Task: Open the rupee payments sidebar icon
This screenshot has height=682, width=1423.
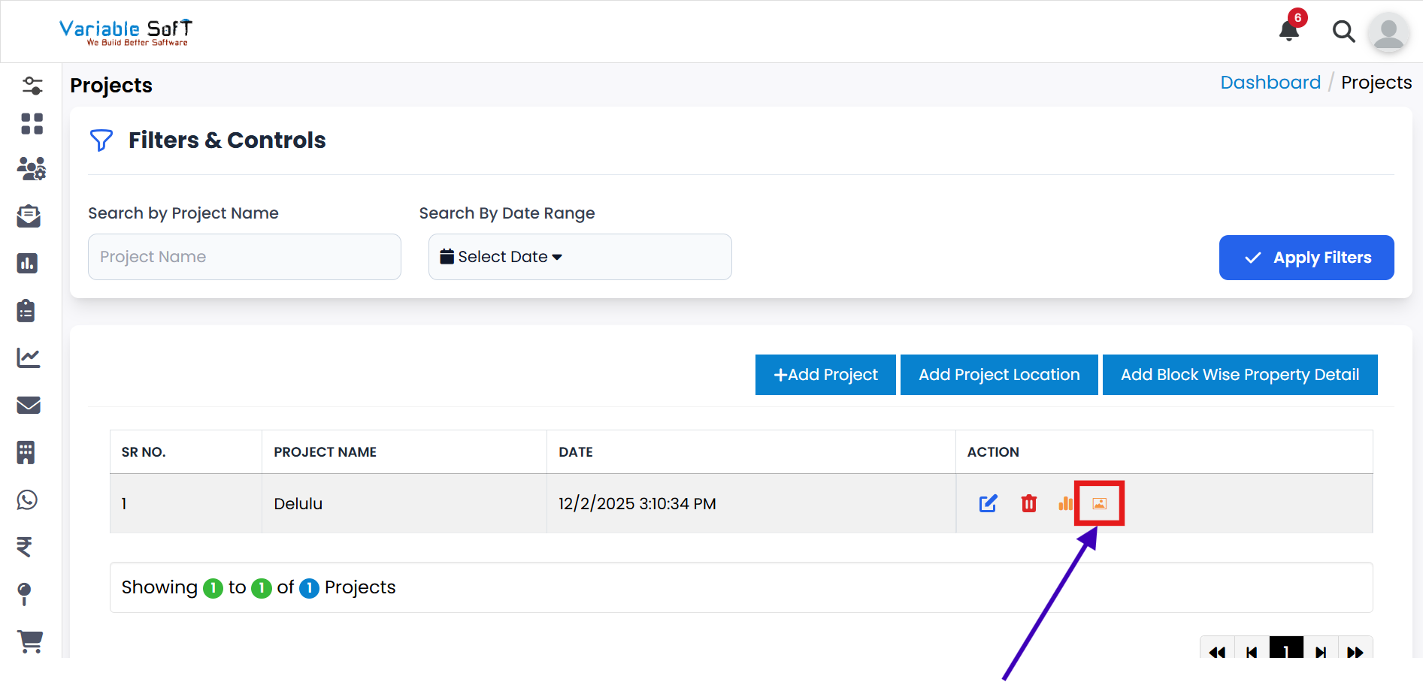Action: (25, 547)
